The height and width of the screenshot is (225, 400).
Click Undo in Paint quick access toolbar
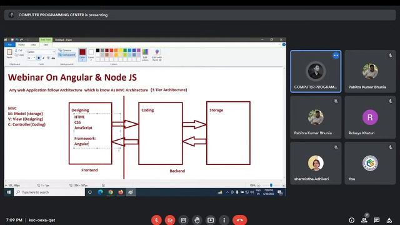(x=17, y=40)
